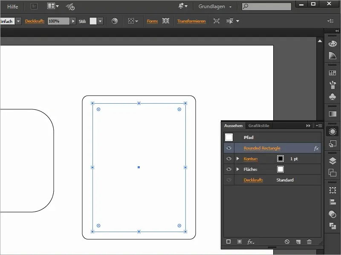
Task: Click the white Fläche color swatch
Action: coord(280,169)
